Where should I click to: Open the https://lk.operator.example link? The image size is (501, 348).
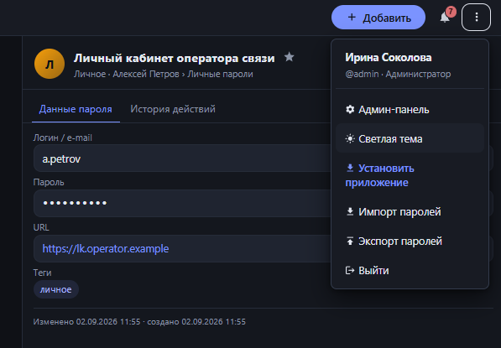[106, 248]
